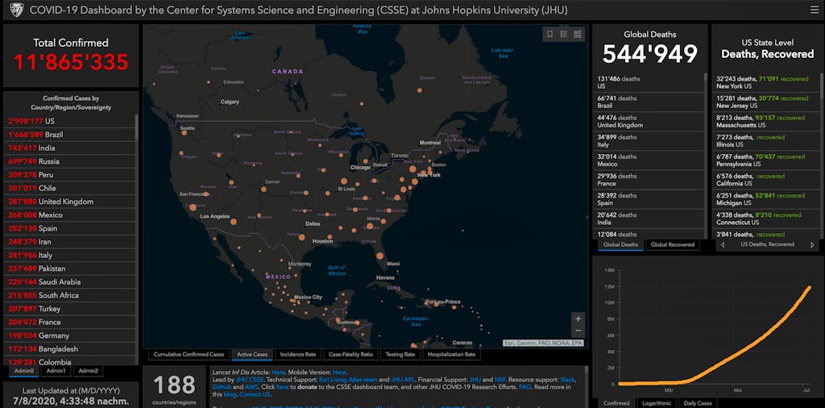The image size is (825, 408).
Task: Select Bangladesh in confirmed cases list
Action: point(69,350)
